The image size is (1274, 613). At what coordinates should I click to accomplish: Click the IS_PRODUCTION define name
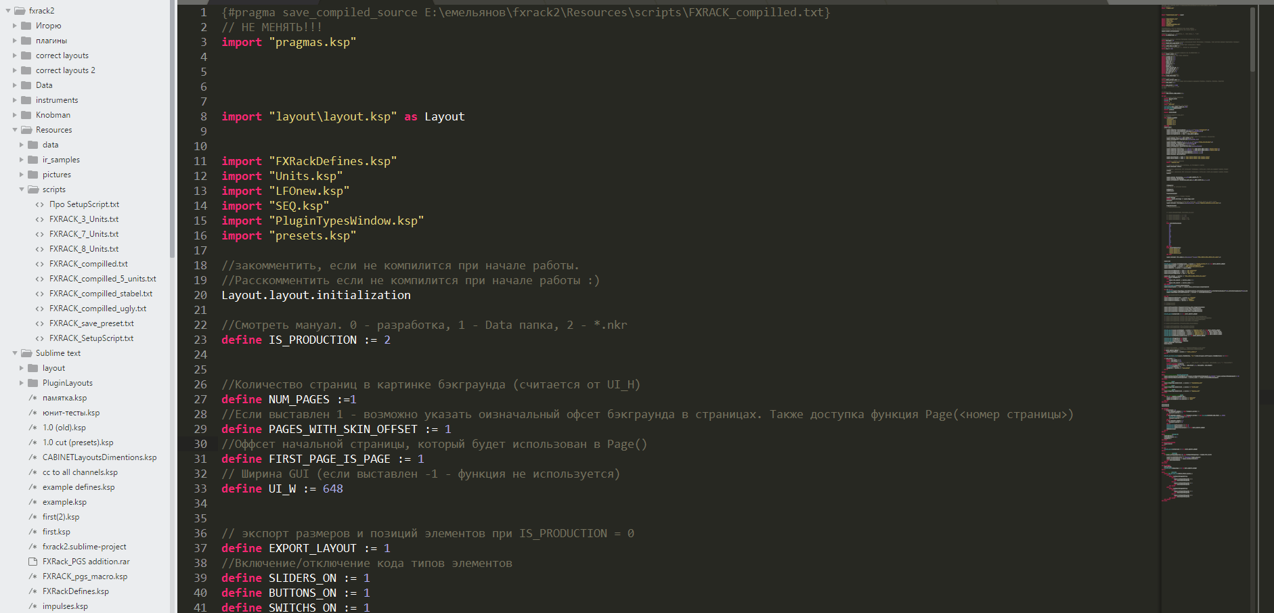[313, 340]
